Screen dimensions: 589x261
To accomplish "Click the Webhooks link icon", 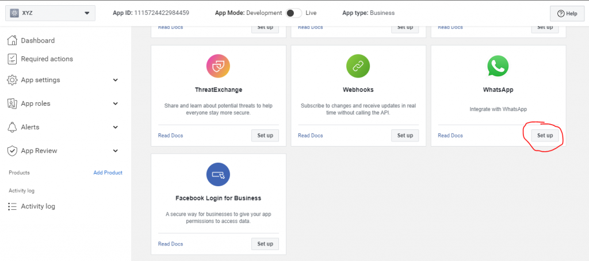I will point(358,66).
